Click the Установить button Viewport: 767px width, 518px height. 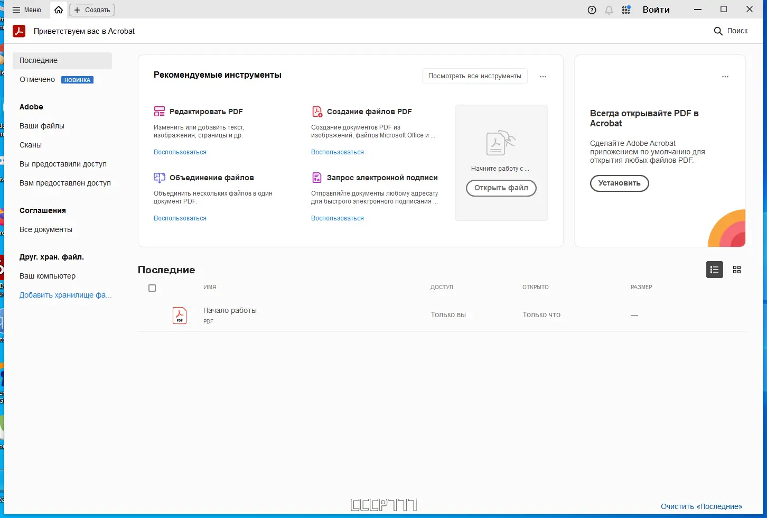click(620, 183)
